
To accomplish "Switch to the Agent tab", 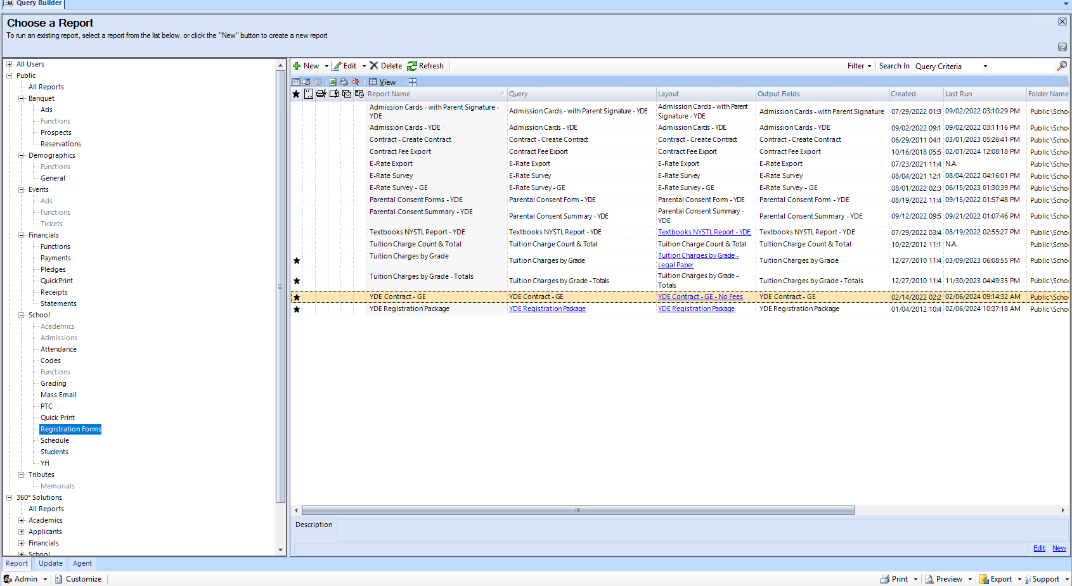I will (82, 563).
